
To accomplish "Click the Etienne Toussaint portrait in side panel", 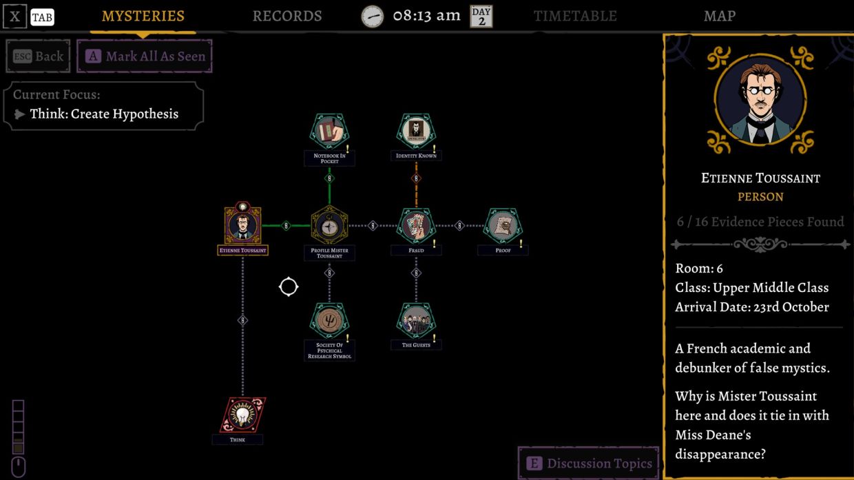I will coord(760,100).
